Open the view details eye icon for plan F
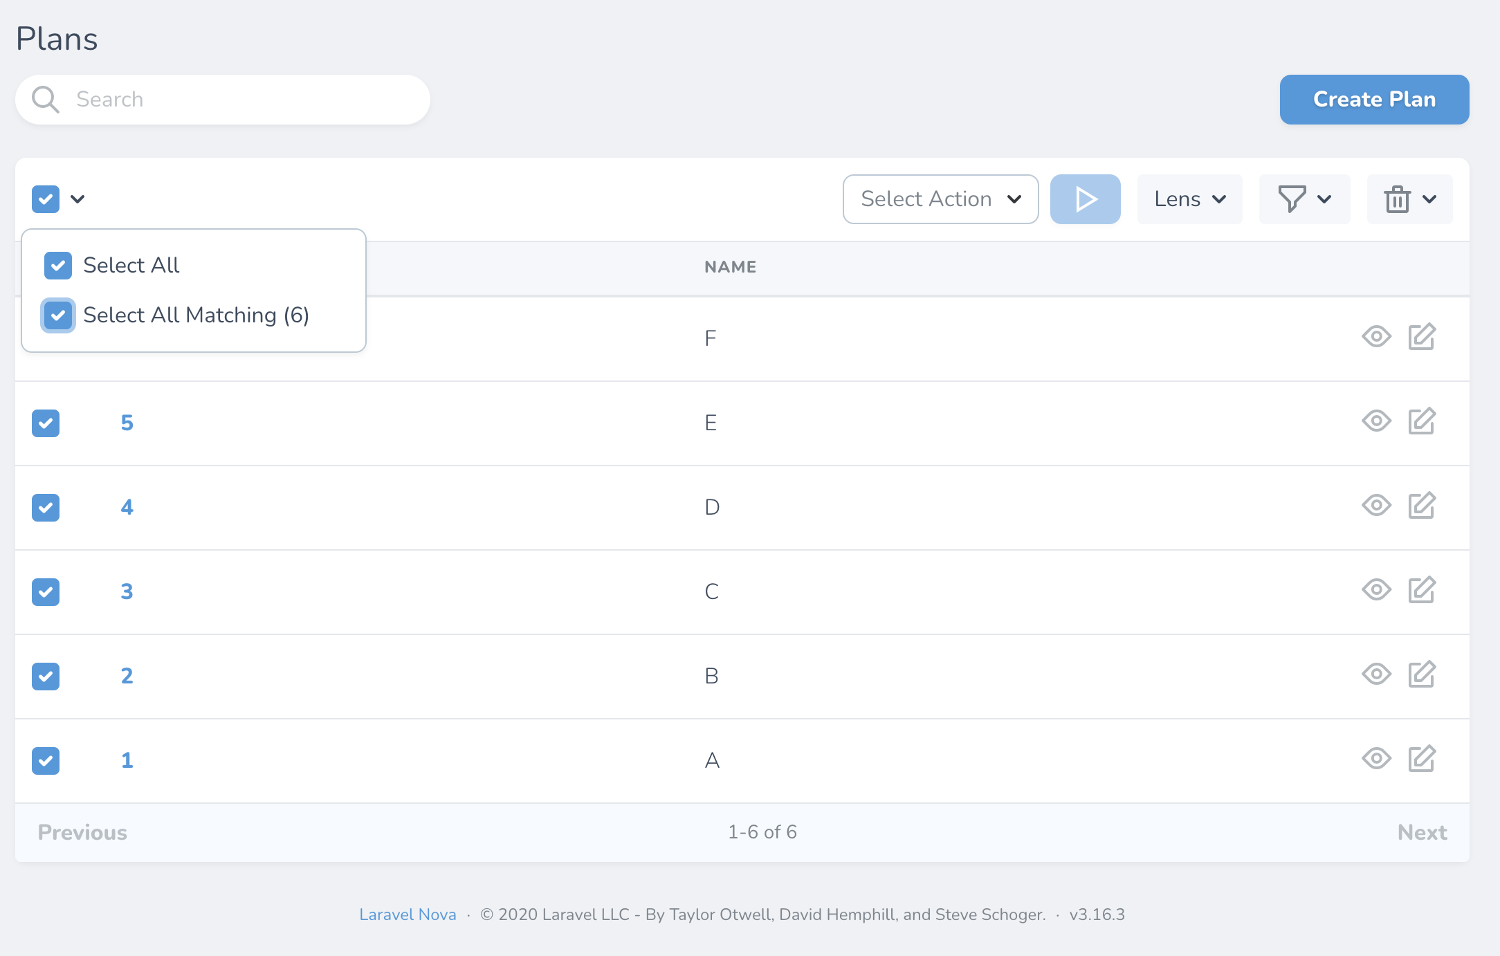Image resolution: width=1500 pixels, height=956 pixels. pyautogui.click(x=1376, y=338)
